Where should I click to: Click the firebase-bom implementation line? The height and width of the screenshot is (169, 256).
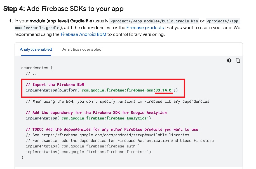click(102, 90)
